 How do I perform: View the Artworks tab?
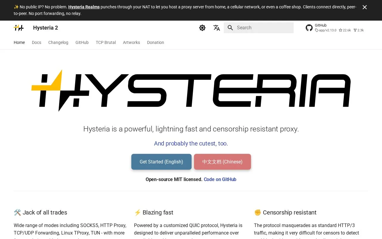pos(131,42)
